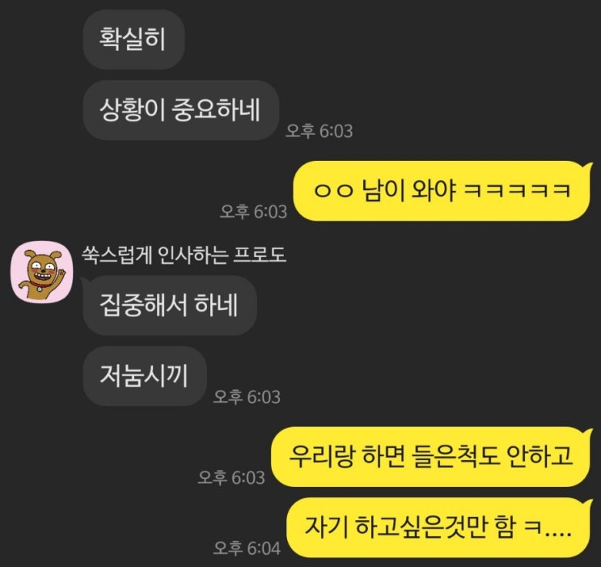Screen dimensions: 601x567
Task: Click timestamp beside 상황이 중요하네 bubble
Action: click(x=319, y=131)
